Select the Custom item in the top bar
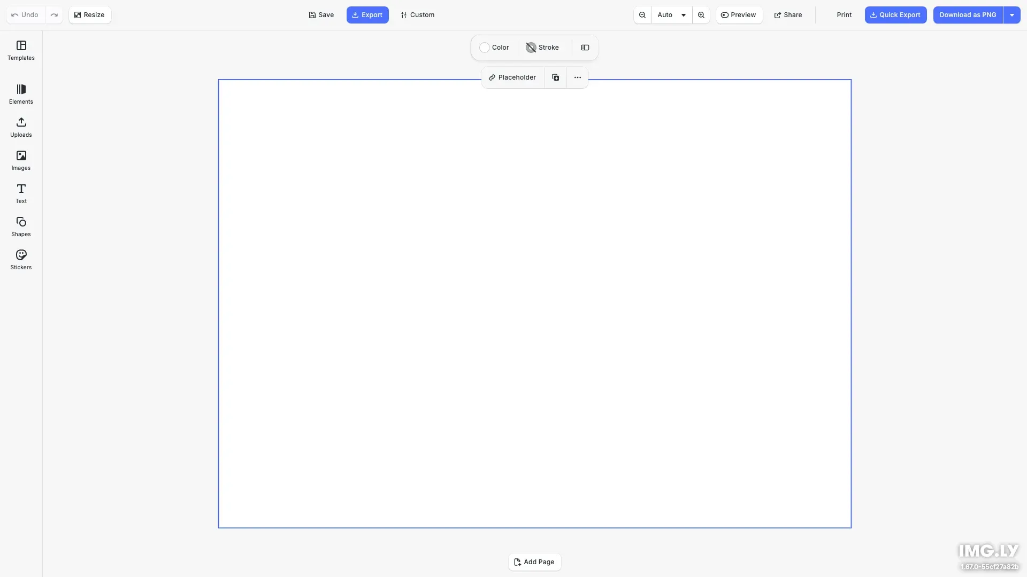The width and height of the screenshot is (1027, 577). (417, 14)
